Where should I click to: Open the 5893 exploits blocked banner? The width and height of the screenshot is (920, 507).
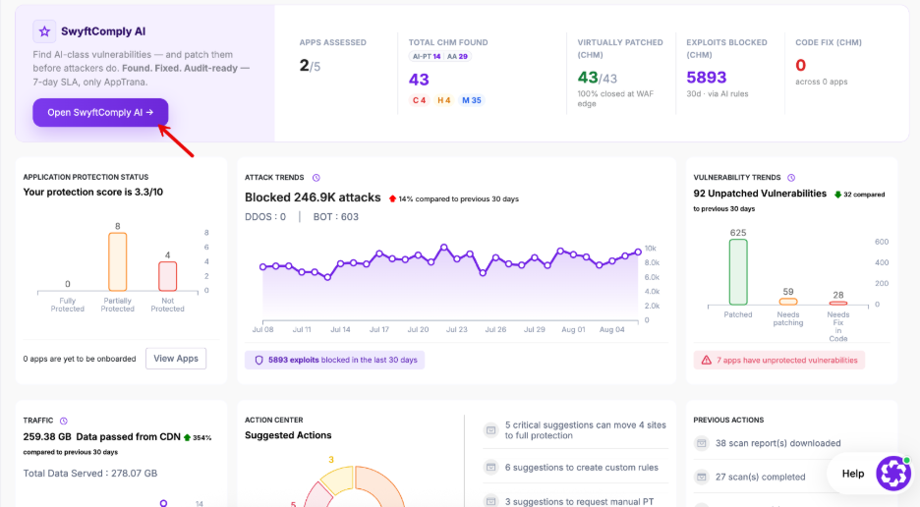(334, 360)
